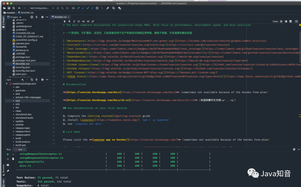The image size is (301, 187).
Task: Navigate back with the left arrow icon
Action: (20, 8)
